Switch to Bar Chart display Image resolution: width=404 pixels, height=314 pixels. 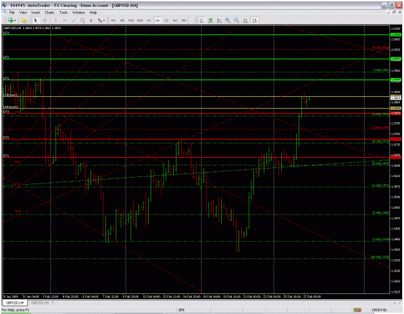click(x=202, y=20)
